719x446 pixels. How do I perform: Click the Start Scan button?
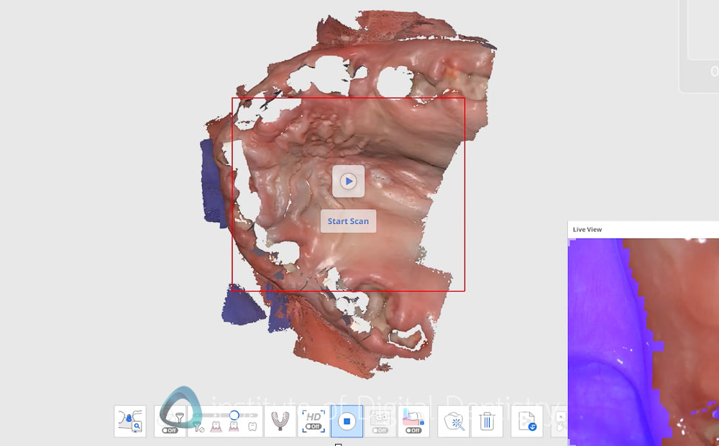click(x=348, y=221)
